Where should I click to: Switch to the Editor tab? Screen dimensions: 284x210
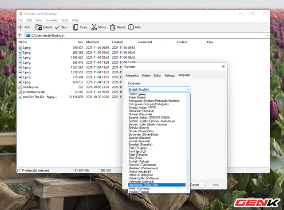(158, 76)
